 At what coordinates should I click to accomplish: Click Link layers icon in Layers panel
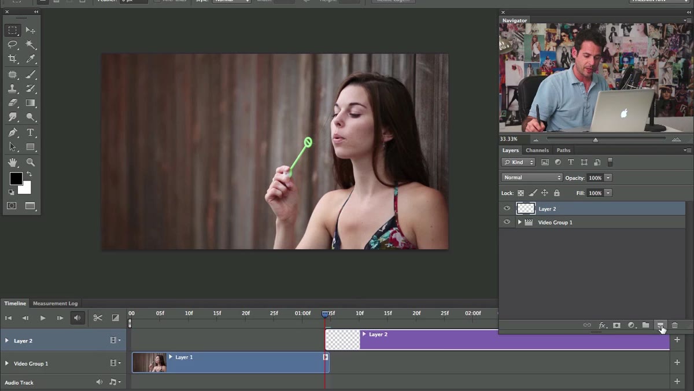tap(587, 326)
